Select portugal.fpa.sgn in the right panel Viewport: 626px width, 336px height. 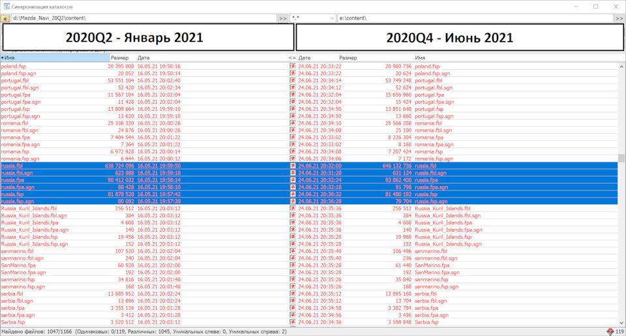coord(434,102)
